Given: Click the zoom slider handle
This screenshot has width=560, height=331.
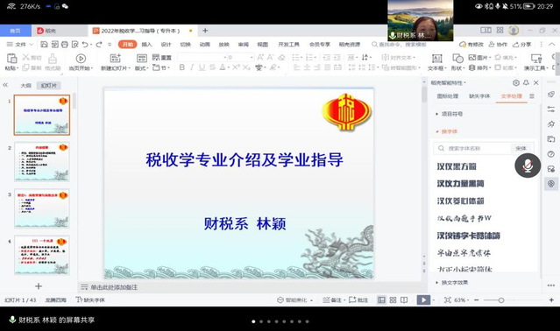Looking at the screenshot, I should [501, 300].
